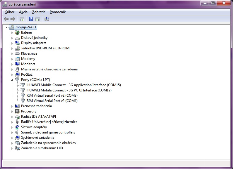Screen dimensions: 234x170
Task: Open the Pomocník menu
Action: [x=58, y=12]
